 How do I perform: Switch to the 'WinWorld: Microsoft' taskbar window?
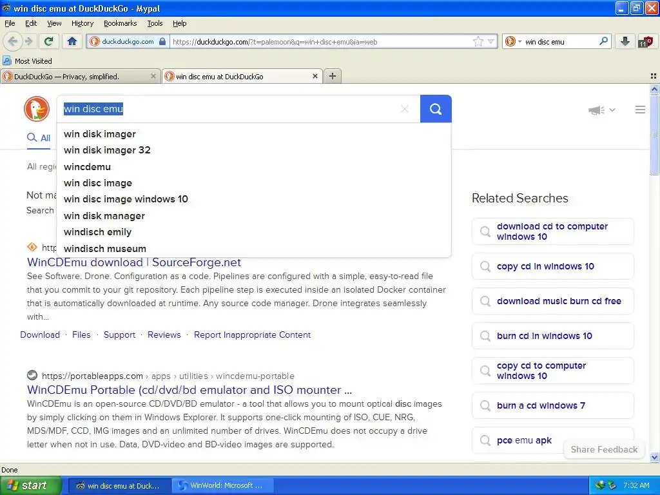click(x=222, y=486)
